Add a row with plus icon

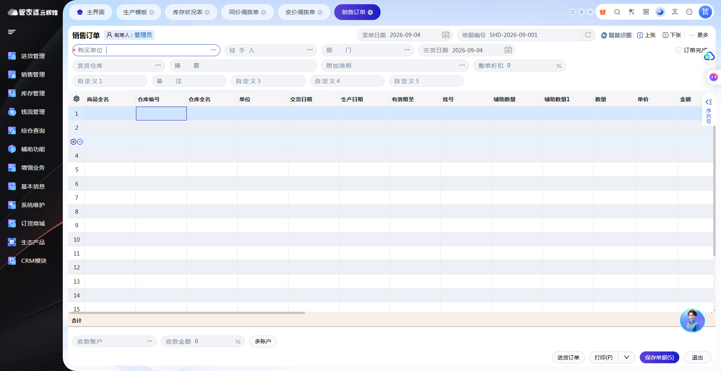coord(73,142)
